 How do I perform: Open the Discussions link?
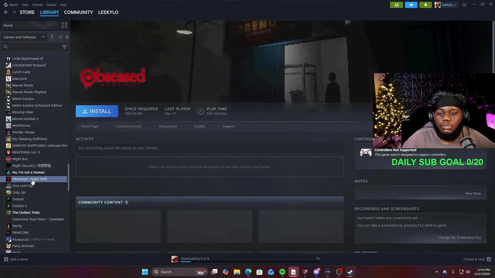coord(168,126)
